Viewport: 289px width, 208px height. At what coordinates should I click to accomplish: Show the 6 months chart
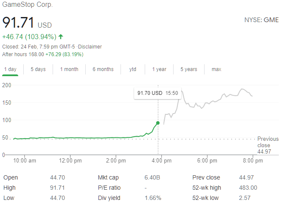tap(103, 69)
